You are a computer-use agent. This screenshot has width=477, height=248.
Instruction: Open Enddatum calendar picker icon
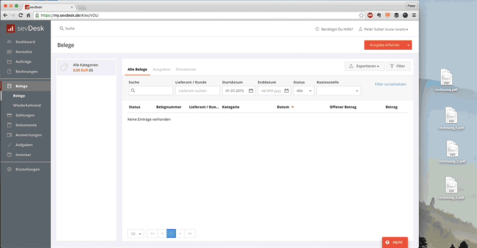point(287,91)
